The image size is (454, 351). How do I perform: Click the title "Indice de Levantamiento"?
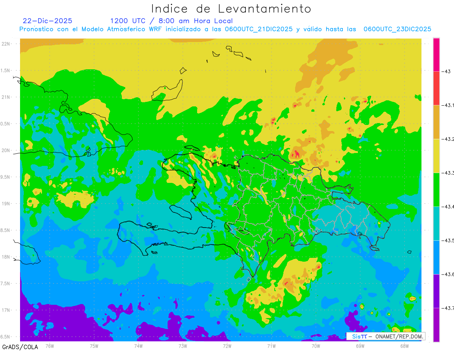pos(231,9)
